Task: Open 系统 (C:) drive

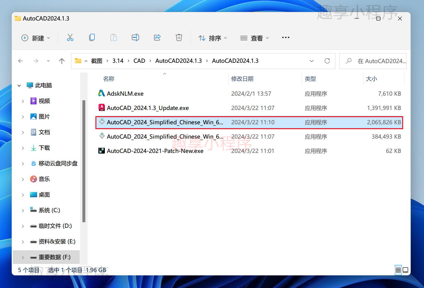Action: coord(49,210)
